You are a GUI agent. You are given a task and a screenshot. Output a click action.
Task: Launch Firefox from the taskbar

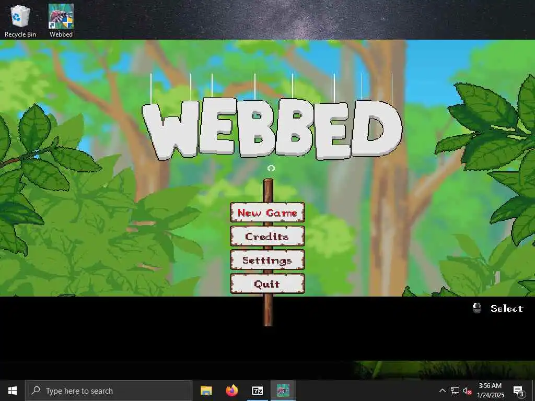pyautogui.click(x=231, y=391)
